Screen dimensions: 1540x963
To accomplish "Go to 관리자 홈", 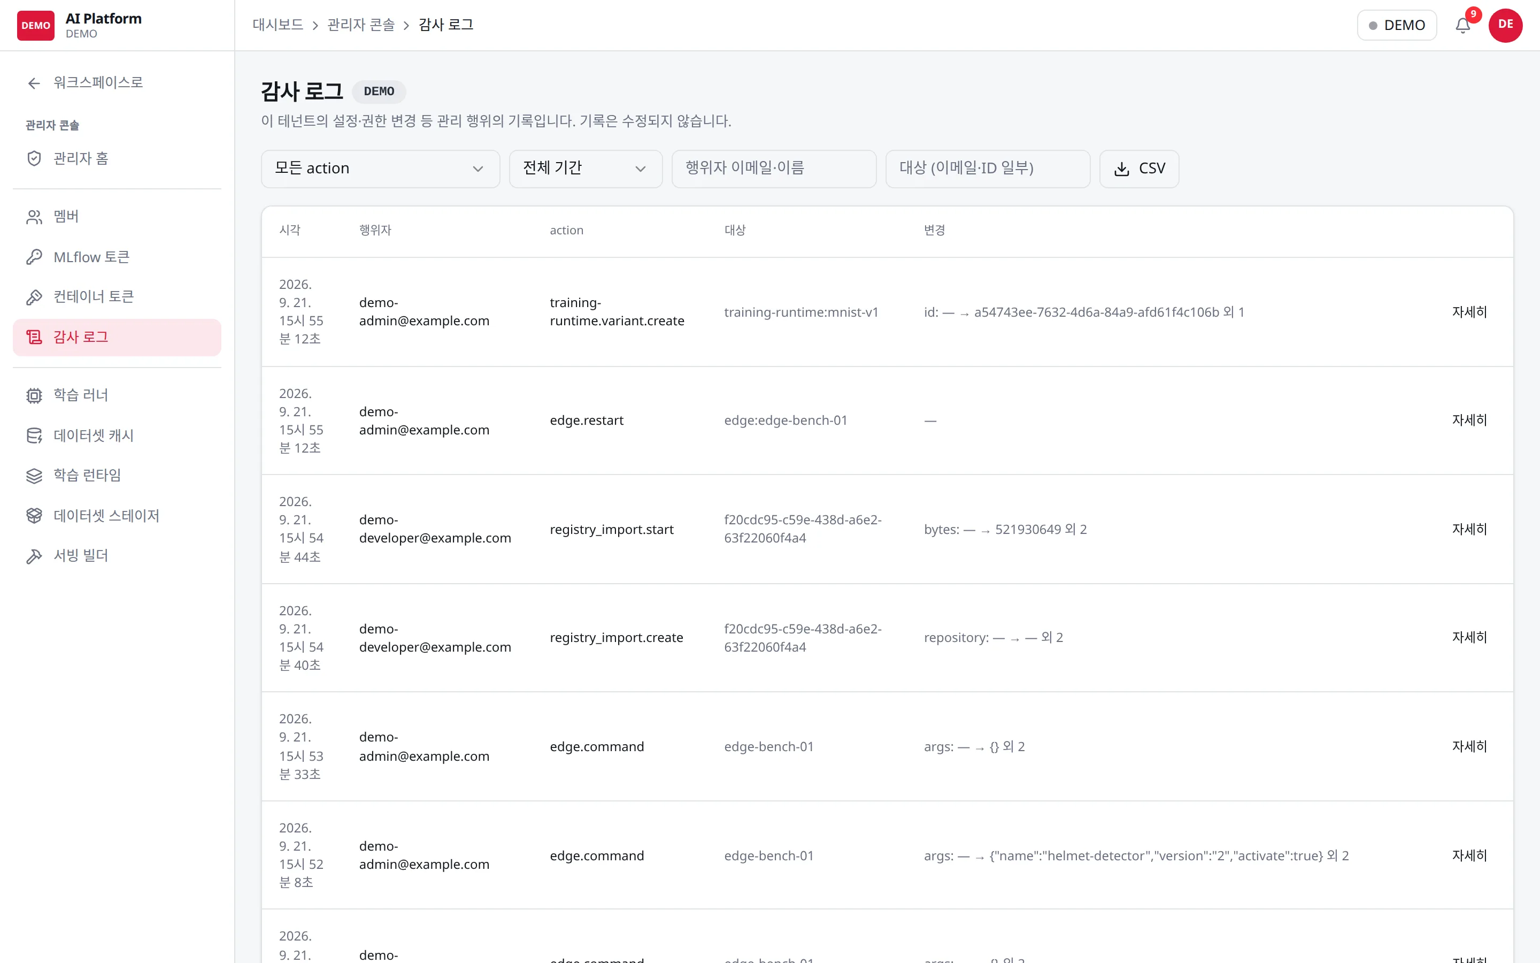I will (x=117, y=158).
